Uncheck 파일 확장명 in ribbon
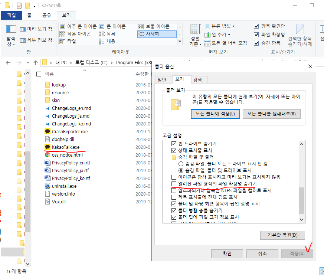This screenshot has height=275, width=324. point(256,35)
